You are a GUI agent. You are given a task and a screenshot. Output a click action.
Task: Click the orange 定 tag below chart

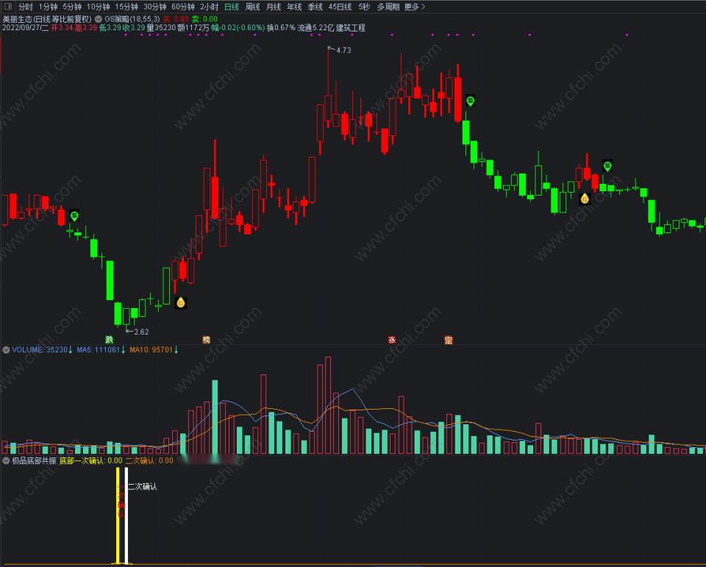pyautogui.click(x=448, y=340)
